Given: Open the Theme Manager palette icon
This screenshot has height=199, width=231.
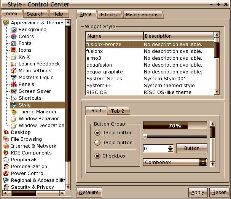Looking at the screenshot, I should click(14, 112).
